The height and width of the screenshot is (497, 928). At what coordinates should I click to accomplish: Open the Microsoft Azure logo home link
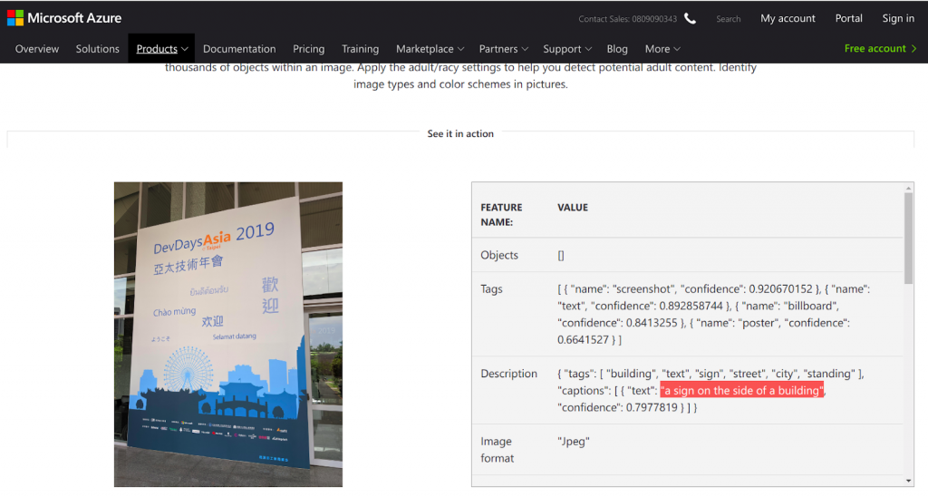64,18
